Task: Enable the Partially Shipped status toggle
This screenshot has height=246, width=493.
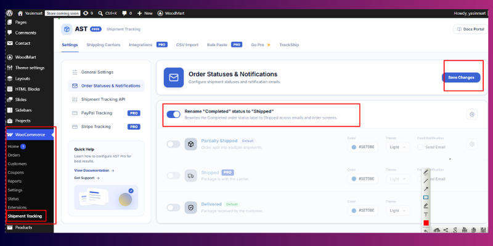Action: 173,145
